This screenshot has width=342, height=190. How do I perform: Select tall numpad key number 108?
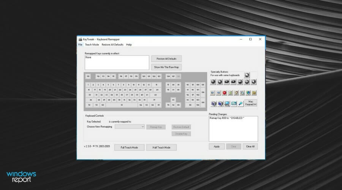pos(203,102)
